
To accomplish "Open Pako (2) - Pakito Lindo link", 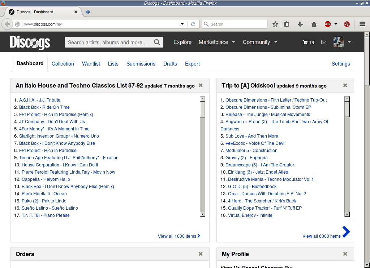I will (x=44, y=201).
